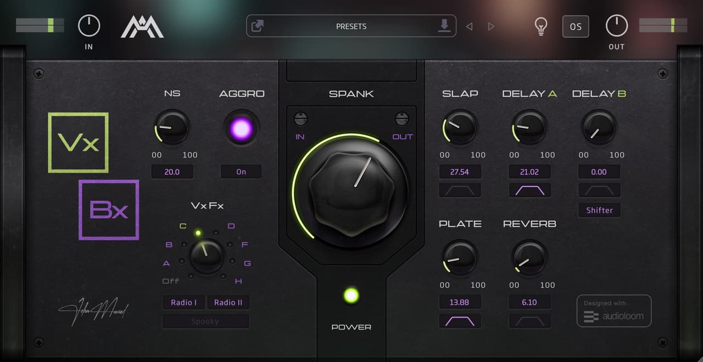
Task: Click the lightbulb hints icon
Action: click(x=542, y=26)
